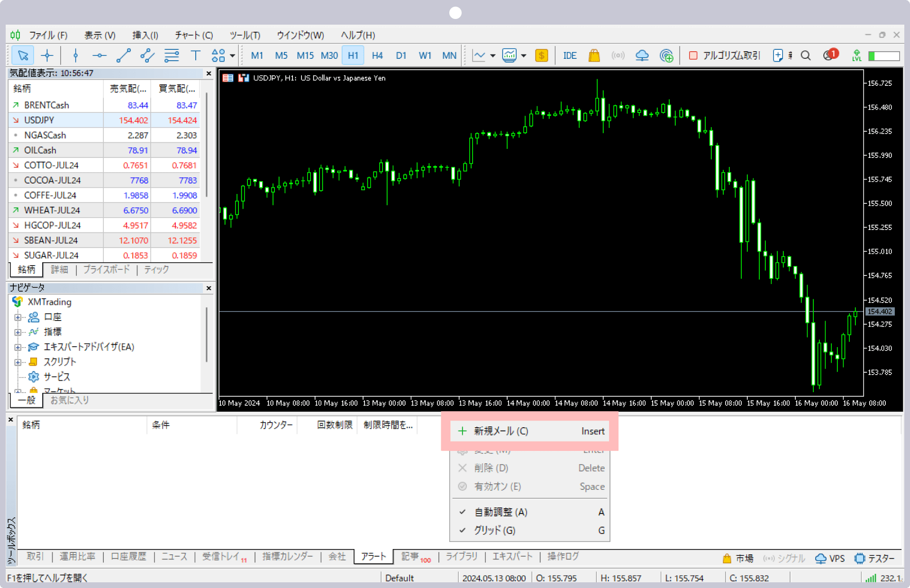Switch chart to W1 timeframe
Viewport: 910px width, 588px height.
[x=425, y=55]
